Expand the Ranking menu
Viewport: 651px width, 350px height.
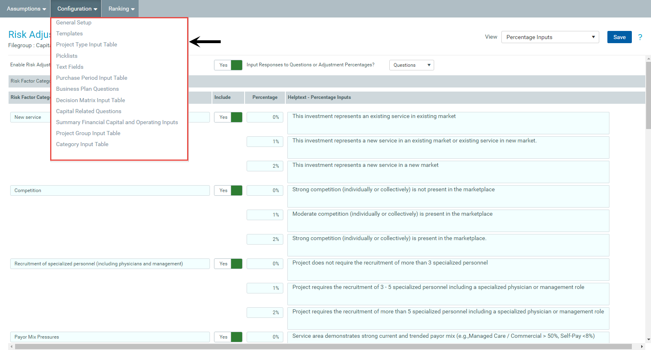point(121,9)
